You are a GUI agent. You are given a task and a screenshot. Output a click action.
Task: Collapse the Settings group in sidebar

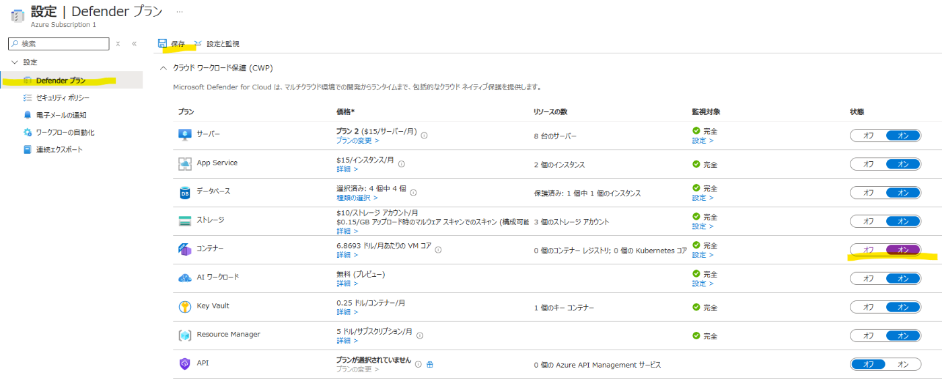click(x=15, y=62)
